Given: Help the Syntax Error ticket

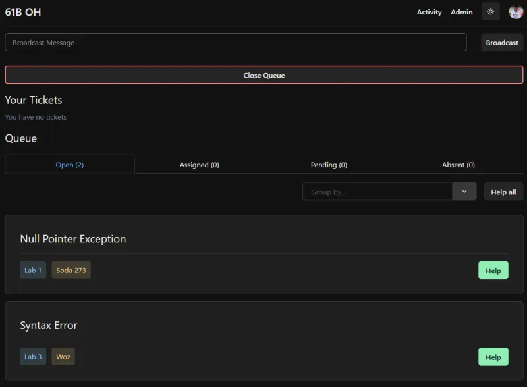Looking at the screenshot, I should 493,357.
